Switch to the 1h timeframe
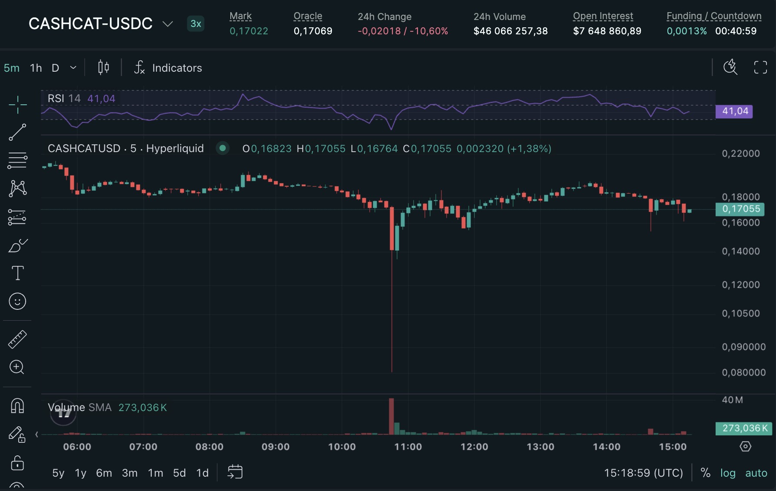 (36, 68)
